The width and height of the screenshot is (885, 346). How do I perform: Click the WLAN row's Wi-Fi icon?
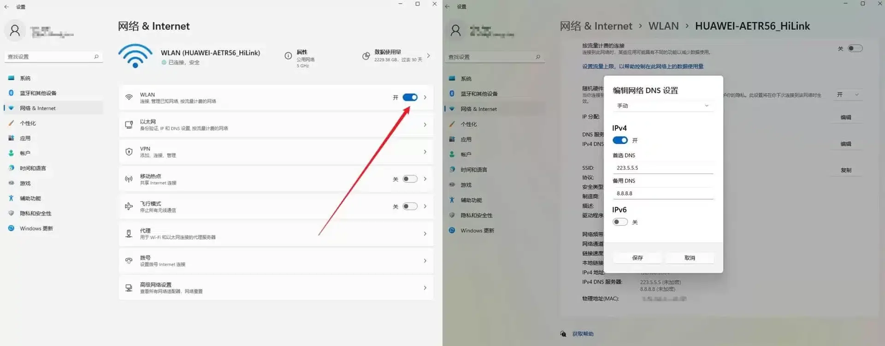(129, 97)
